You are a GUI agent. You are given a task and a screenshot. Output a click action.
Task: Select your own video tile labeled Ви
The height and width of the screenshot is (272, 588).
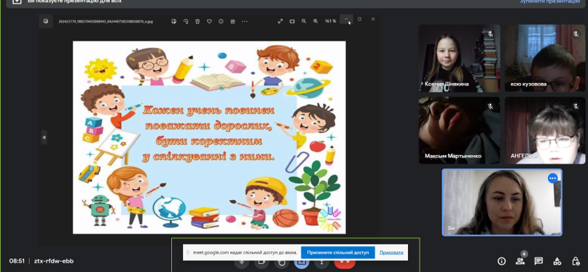tap(502, 202)
